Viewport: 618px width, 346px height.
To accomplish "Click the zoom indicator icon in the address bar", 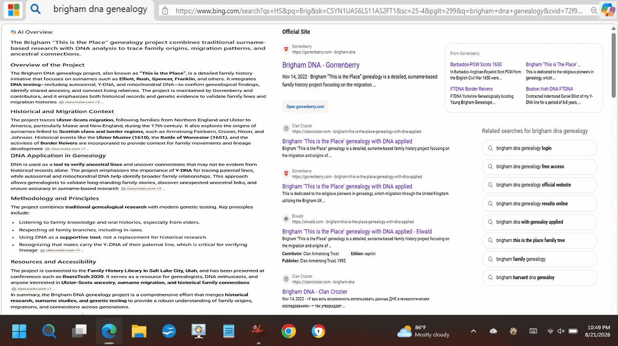I will (x=594, y=10).
